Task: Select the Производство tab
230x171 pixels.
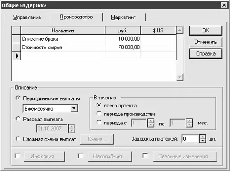Action: (x=76, y=17)
